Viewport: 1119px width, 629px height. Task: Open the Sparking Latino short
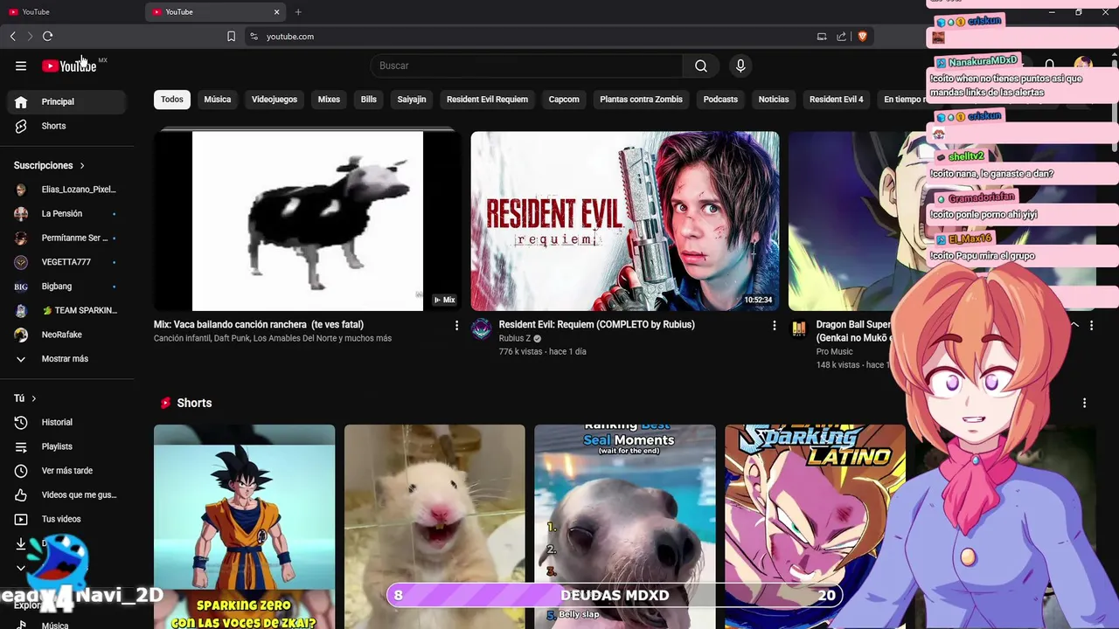(x=815, y=527)
